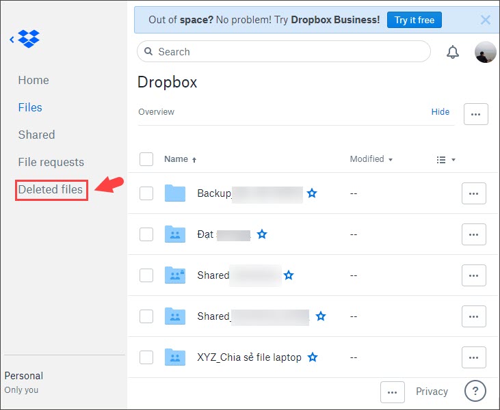The height and width of the screenshot is (410, 500).
Task: Check the XYZ_Chia sẻ file laptop checkbox
Action: point(146,357)
